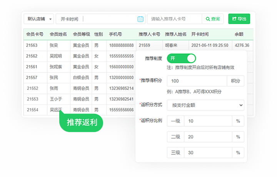277x177 pixels.
Task: Click the 余额 column header
Action: pos(239,34)
